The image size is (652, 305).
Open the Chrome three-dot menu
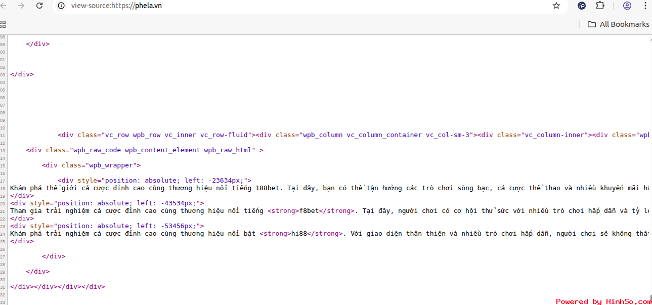coord(645,6)
